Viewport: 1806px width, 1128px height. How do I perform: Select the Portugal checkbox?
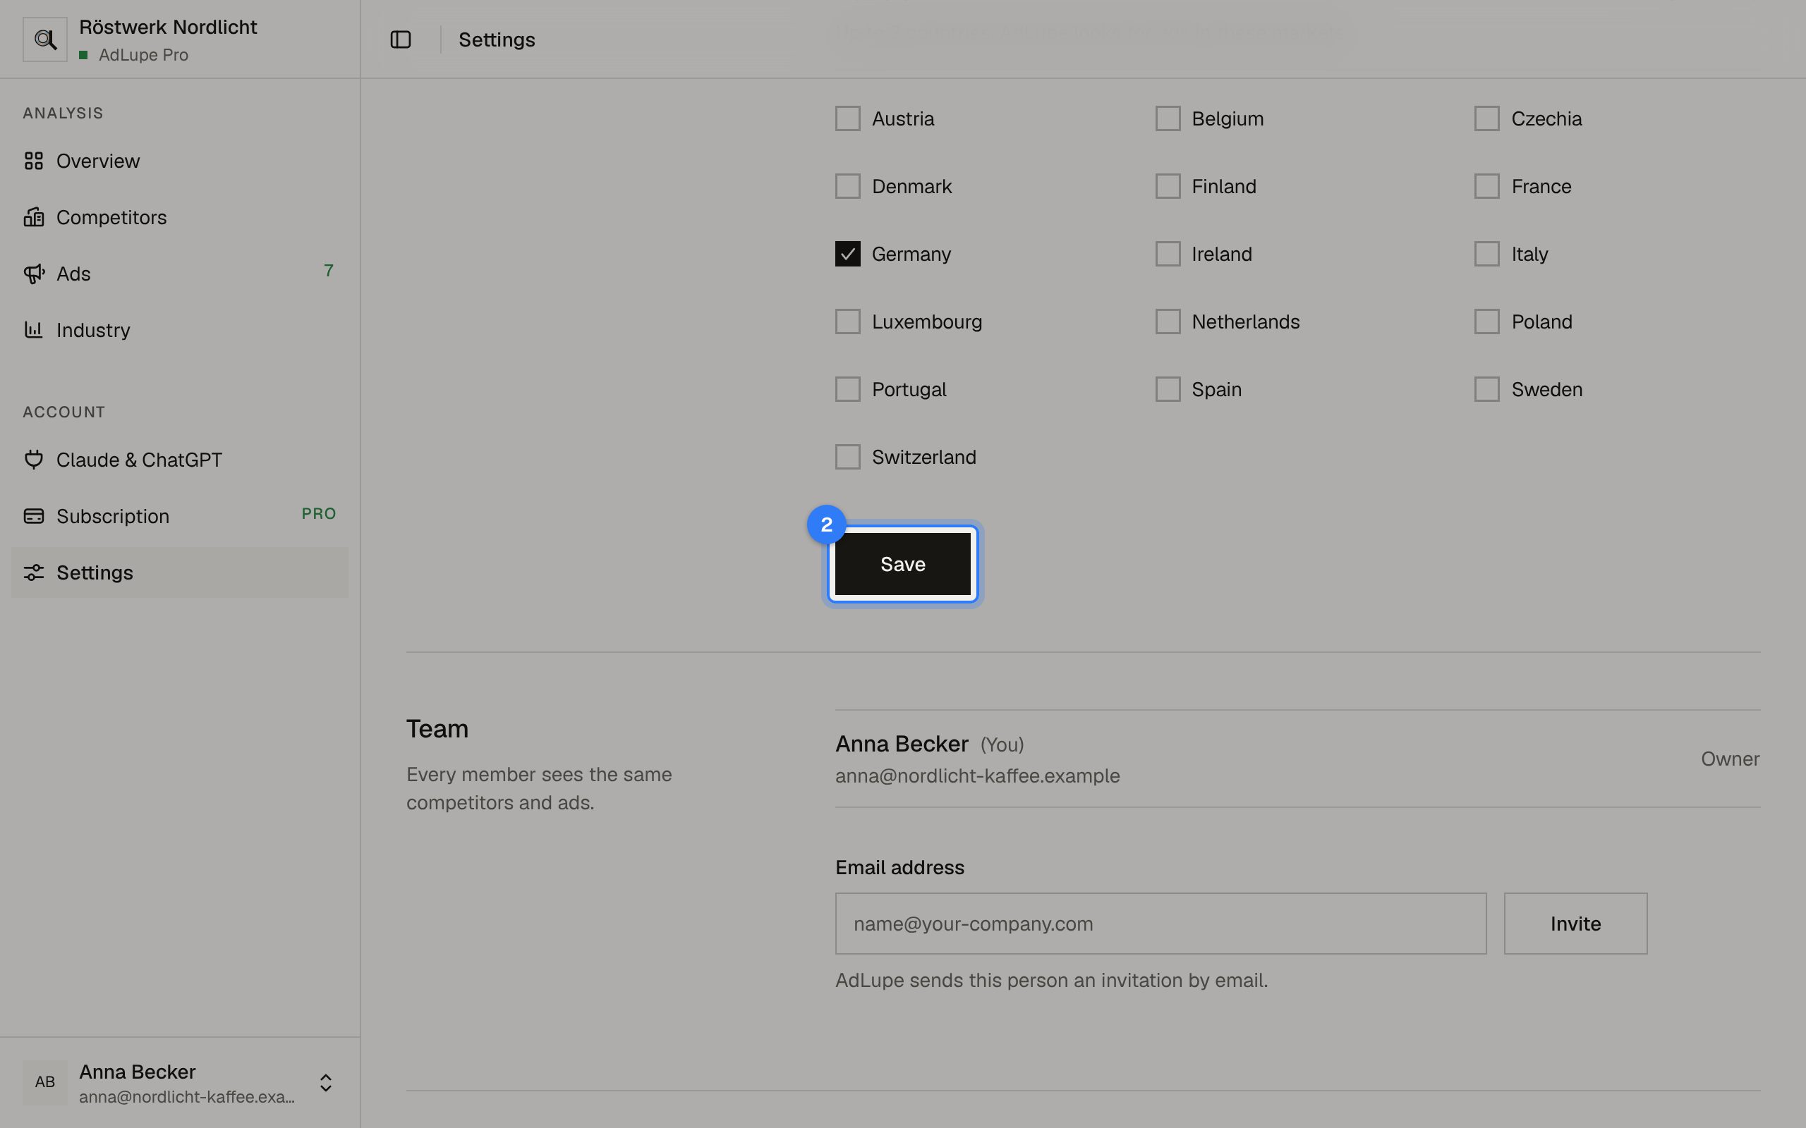[x=848, y=389]
